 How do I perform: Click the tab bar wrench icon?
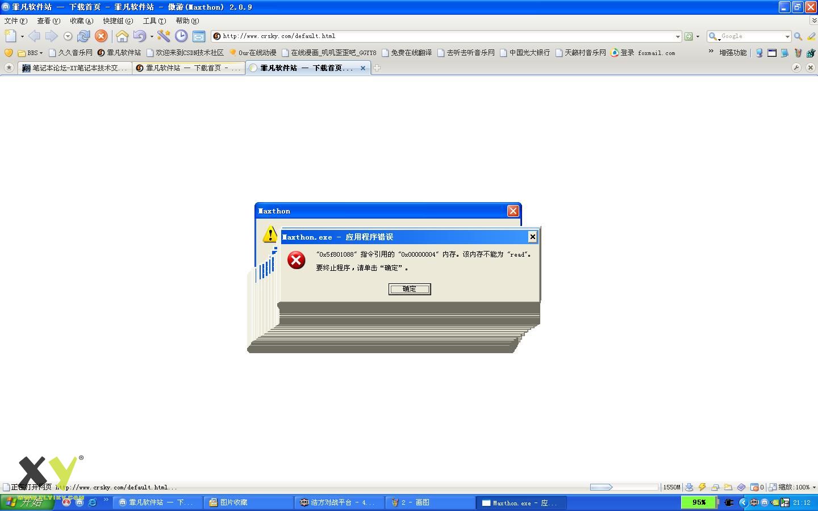coord(796,68)
